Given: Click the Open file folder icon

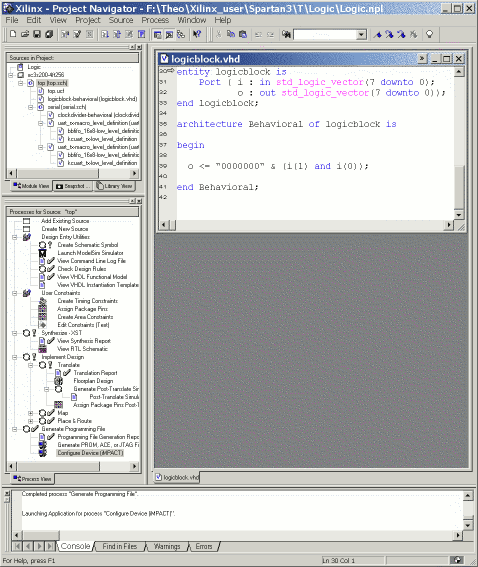Looking at the screenshot, I should (x=25, y=34).
